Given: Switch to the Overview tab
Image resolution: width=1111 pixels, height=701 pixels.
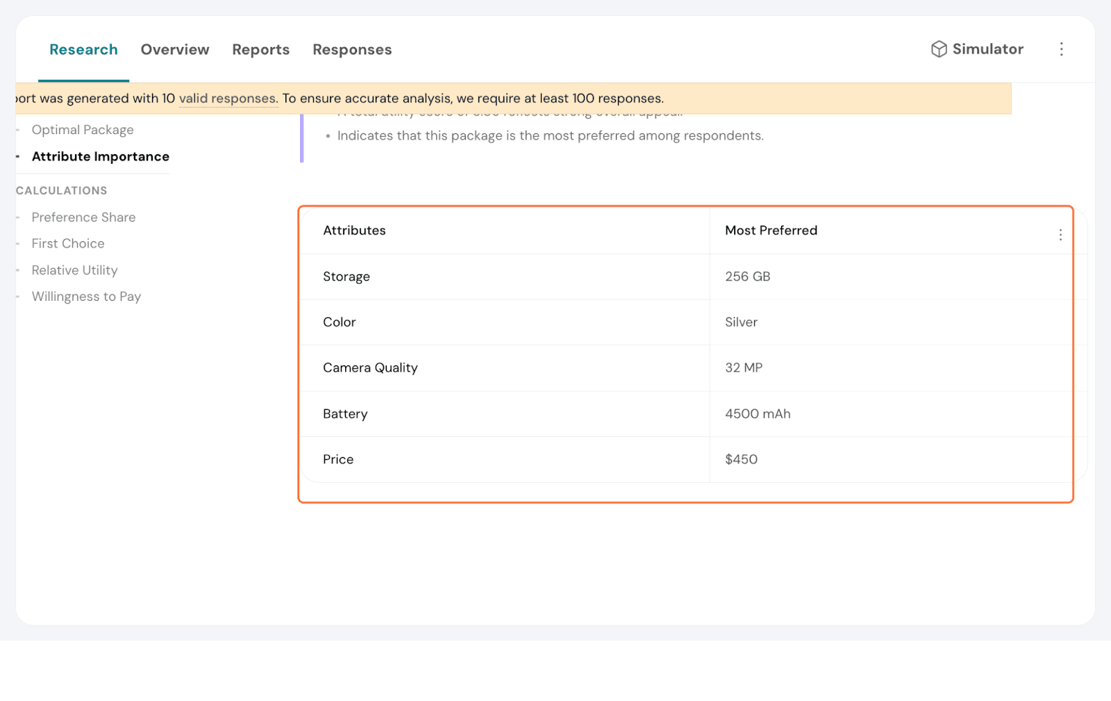Looking at the screenshot, I should point(175,50).
